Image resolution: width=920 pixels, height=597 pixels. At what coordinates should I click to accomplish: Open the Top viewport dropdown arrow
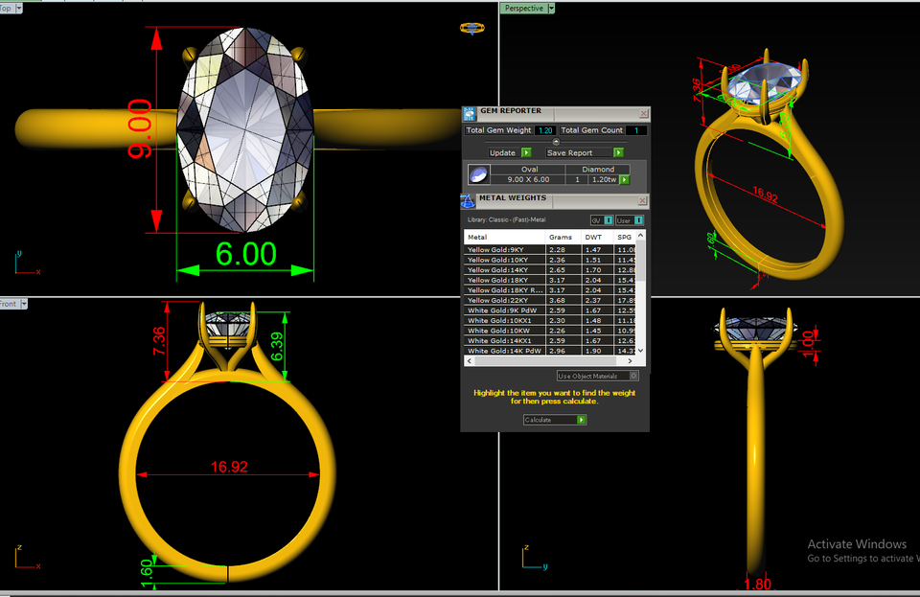coord(19,9)
